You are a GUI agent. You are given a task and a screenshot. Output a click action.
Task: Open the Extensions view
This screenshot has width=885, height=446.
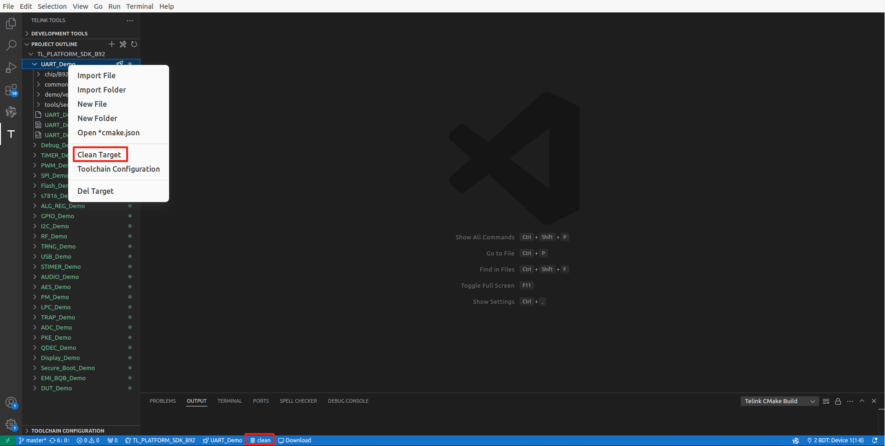coord(11,90)
